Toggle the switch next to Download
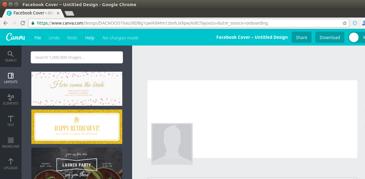Image resolution: width=365 pixels, height=179 pixels. point(356,37)
